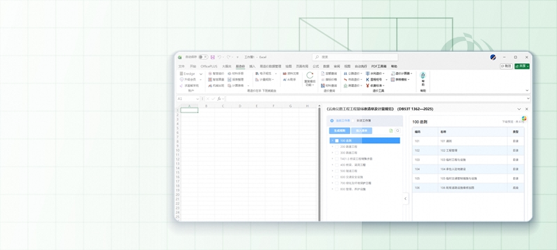Switch to the PDF工具箱 tab

379,66
